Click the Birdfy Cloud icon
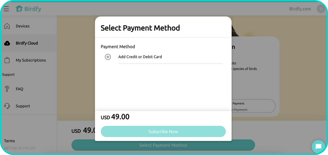This screenshot has width=328, height=155. [7, 43]
